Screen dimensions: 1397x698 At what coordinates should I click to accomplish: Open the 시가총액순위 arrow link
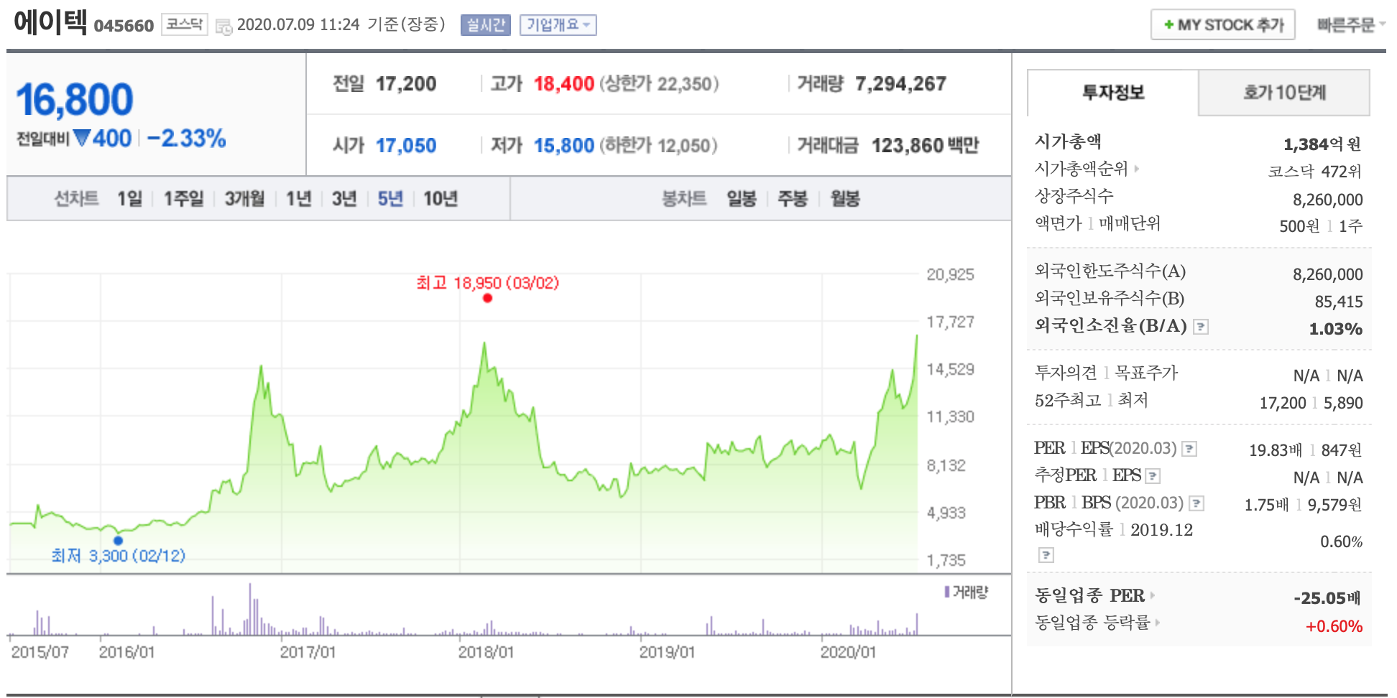(1137, 169)
